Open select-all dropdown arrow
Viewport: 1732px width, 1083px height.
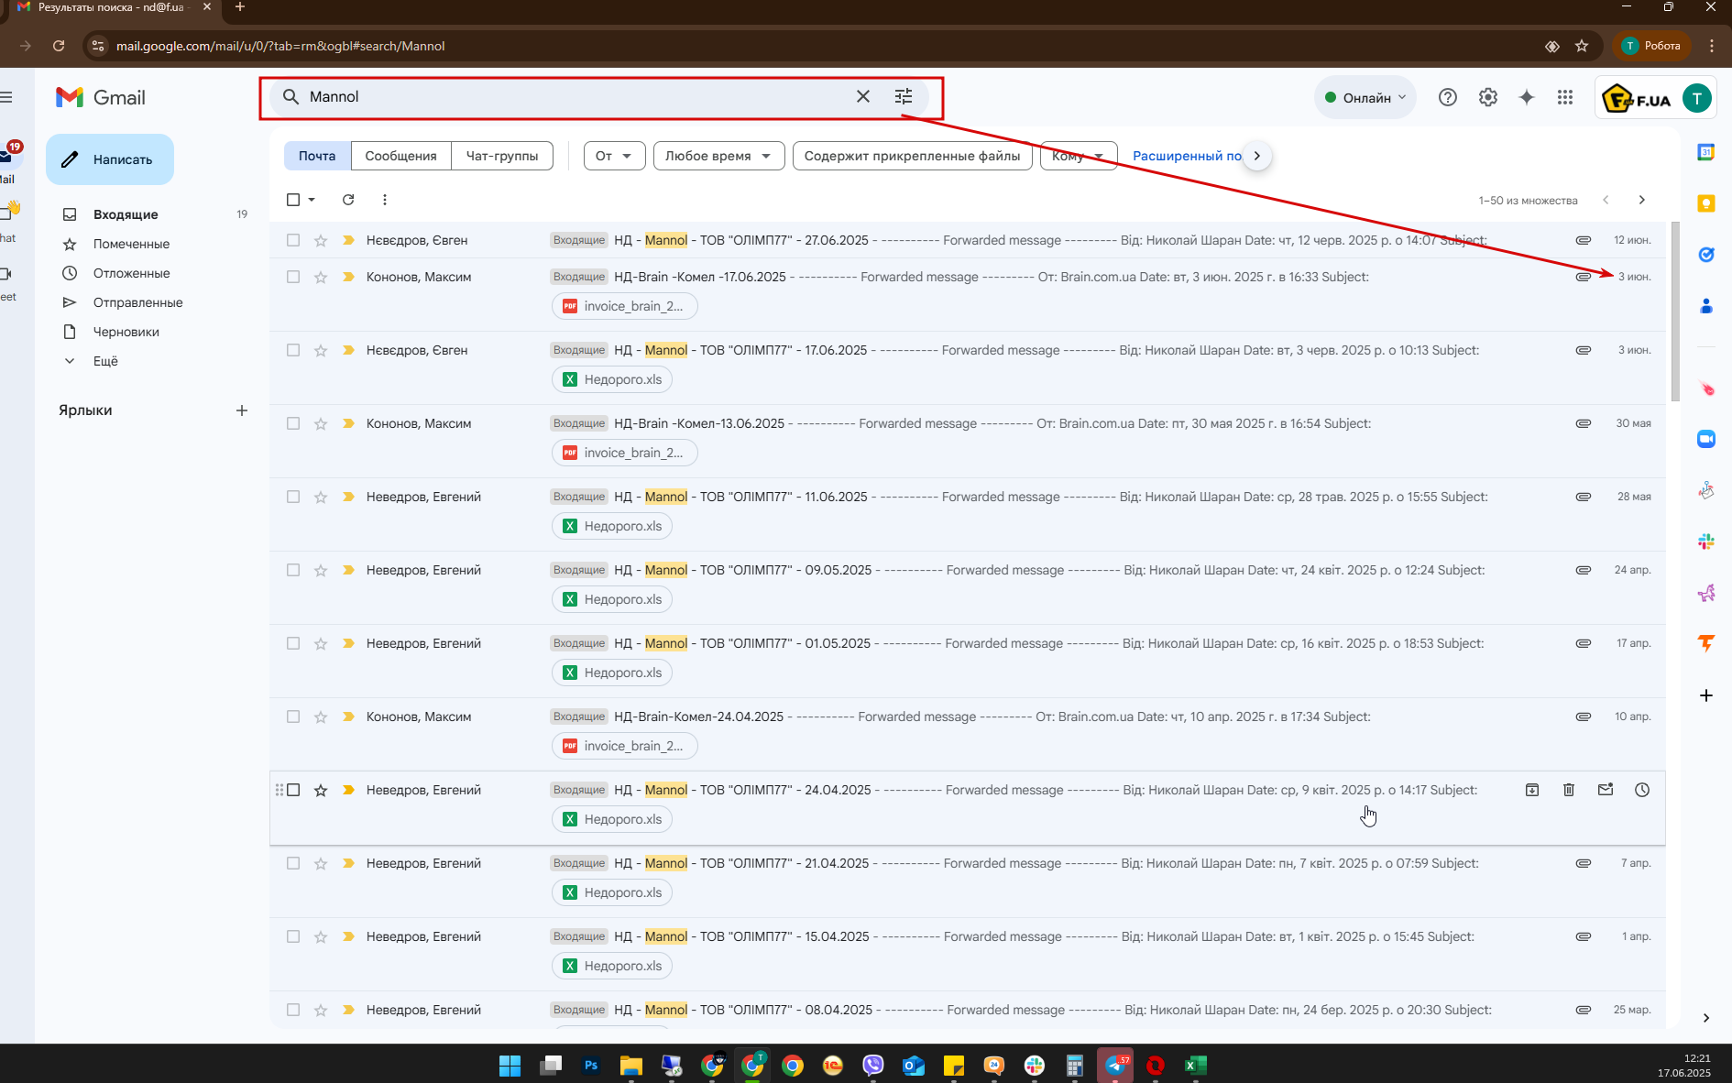click(x=312, y=200)
